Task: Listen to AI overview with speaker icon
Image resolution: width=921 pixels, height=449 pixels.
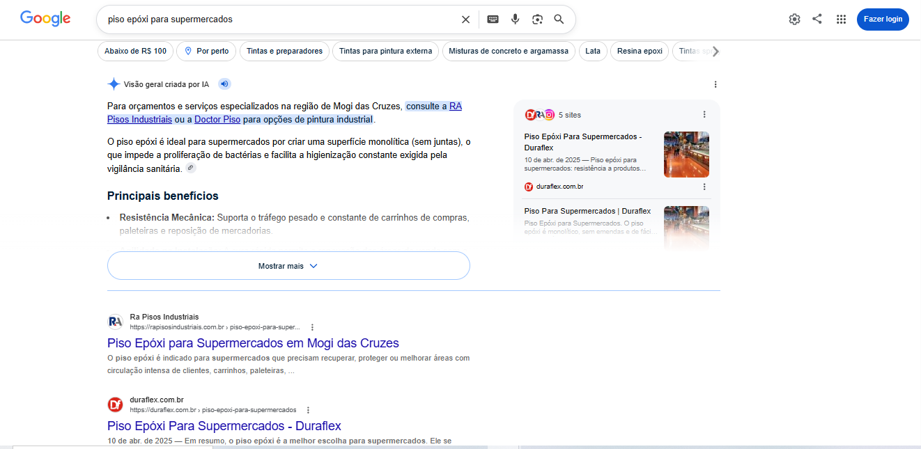Action: point(224,84)
